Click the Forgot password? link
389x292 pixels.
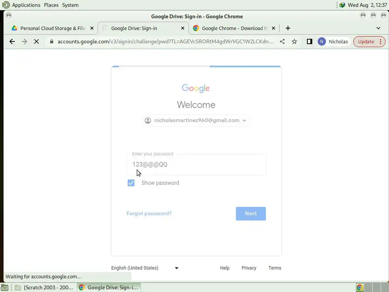(149, 214)
